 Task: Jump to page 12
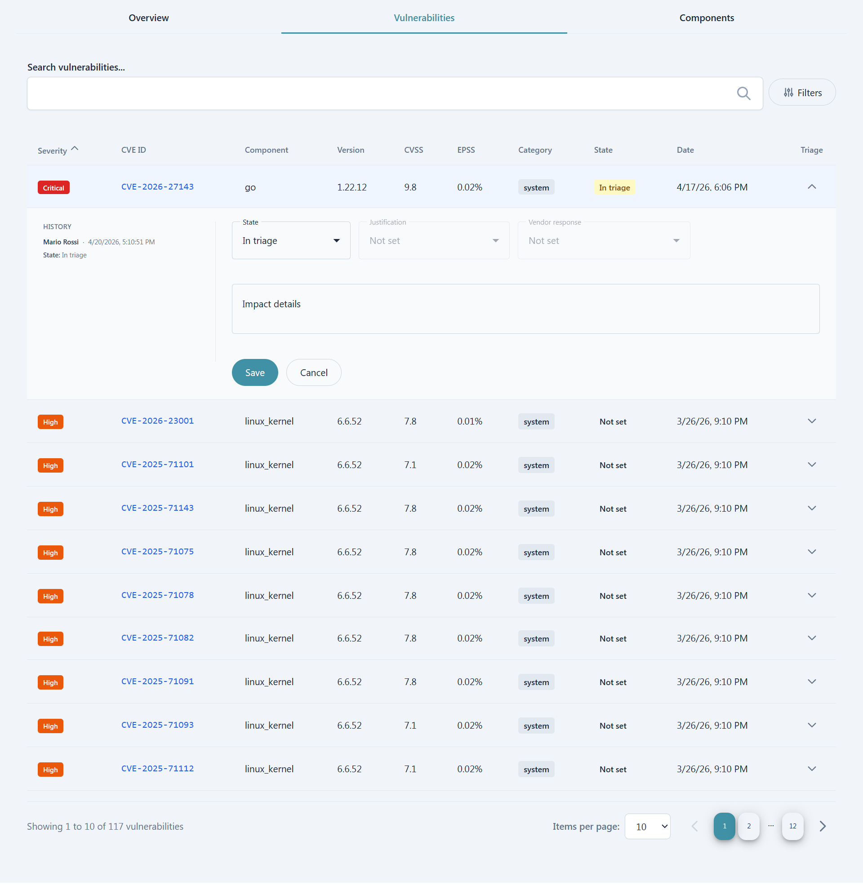(x=792, y=826)
